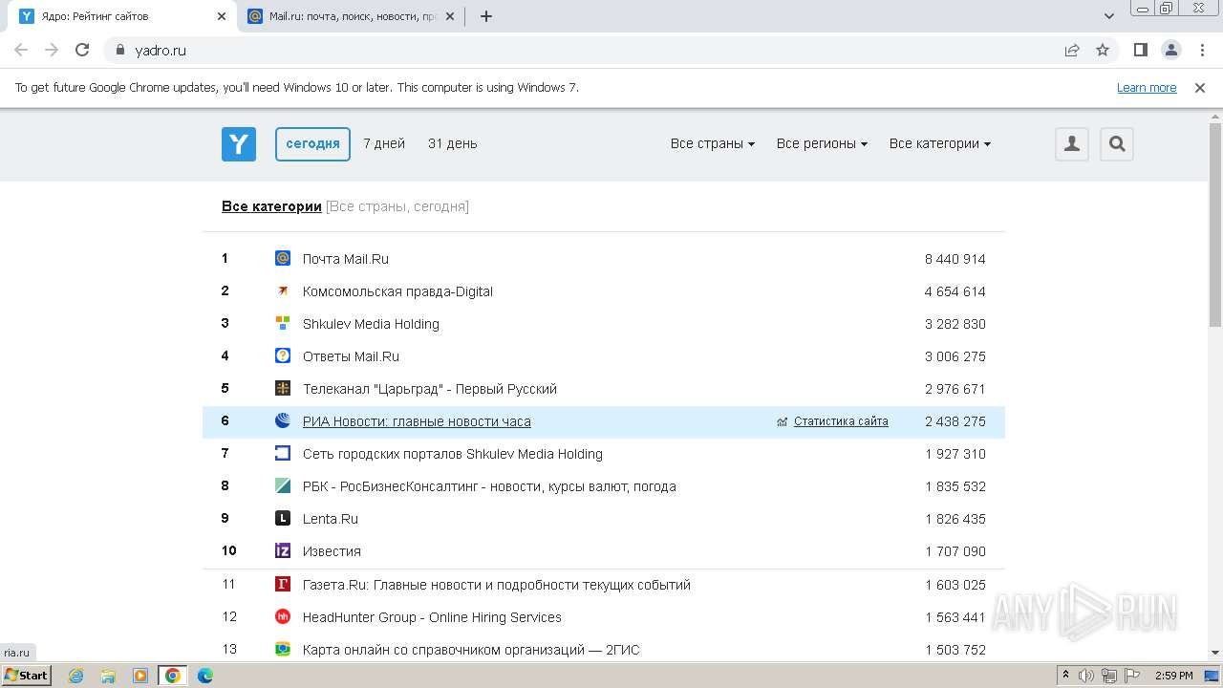Open the РБК - РосБизнесКонсалтинг link
1223x688 pixels.
489,486
